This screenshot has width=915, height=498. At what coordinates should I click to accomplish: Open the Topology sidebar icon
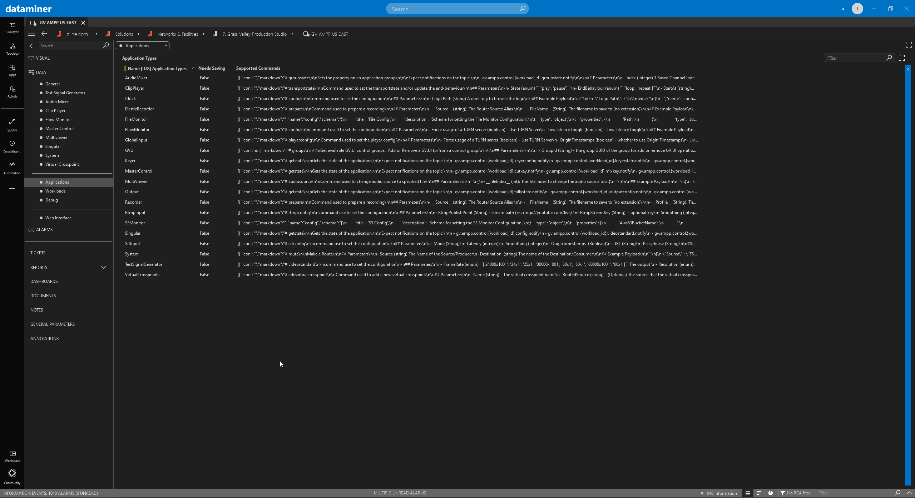tap(12, 49)
